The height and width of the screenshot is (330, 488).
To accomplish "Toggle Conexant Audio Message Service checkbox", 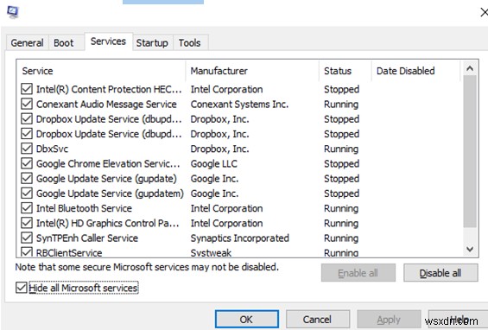I will point(27,104).
